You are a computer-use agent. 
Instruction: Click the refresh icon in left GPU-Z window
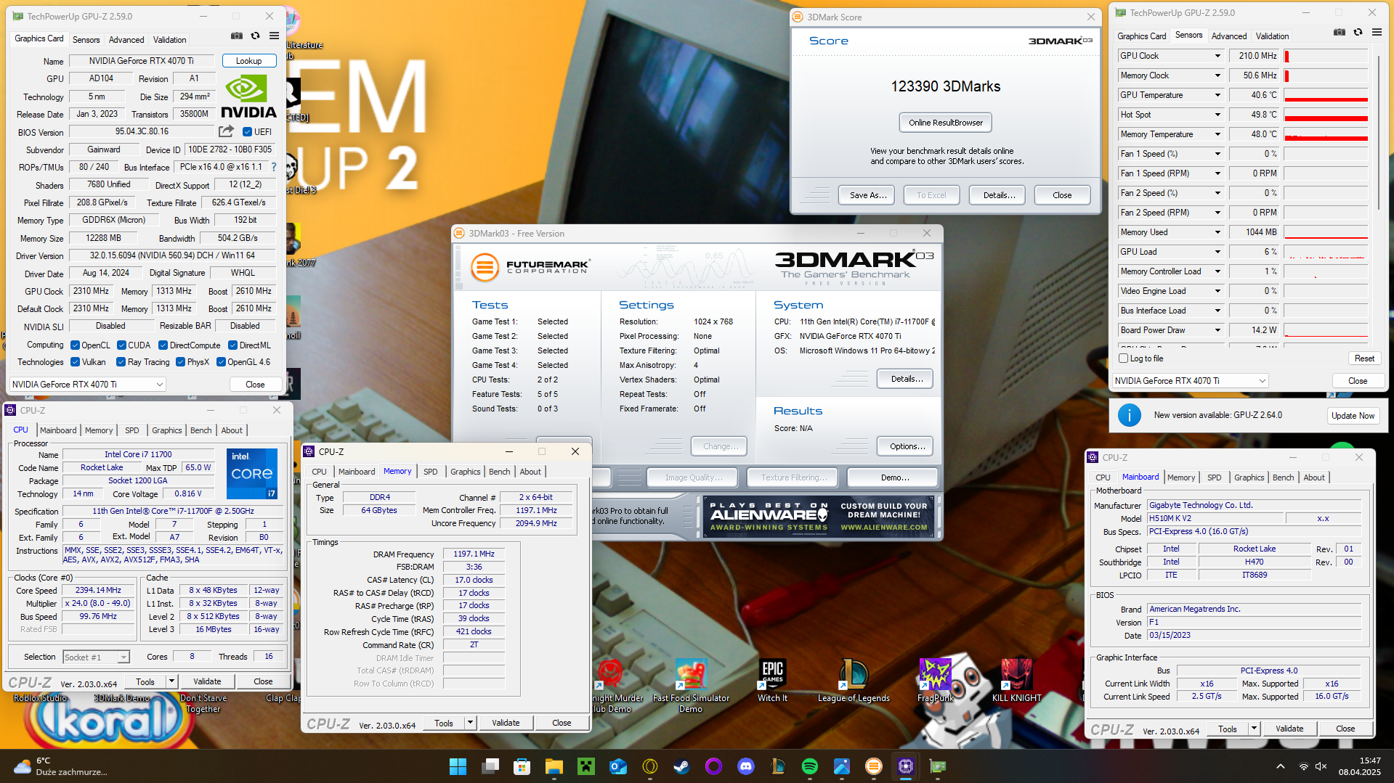point(255,36)
